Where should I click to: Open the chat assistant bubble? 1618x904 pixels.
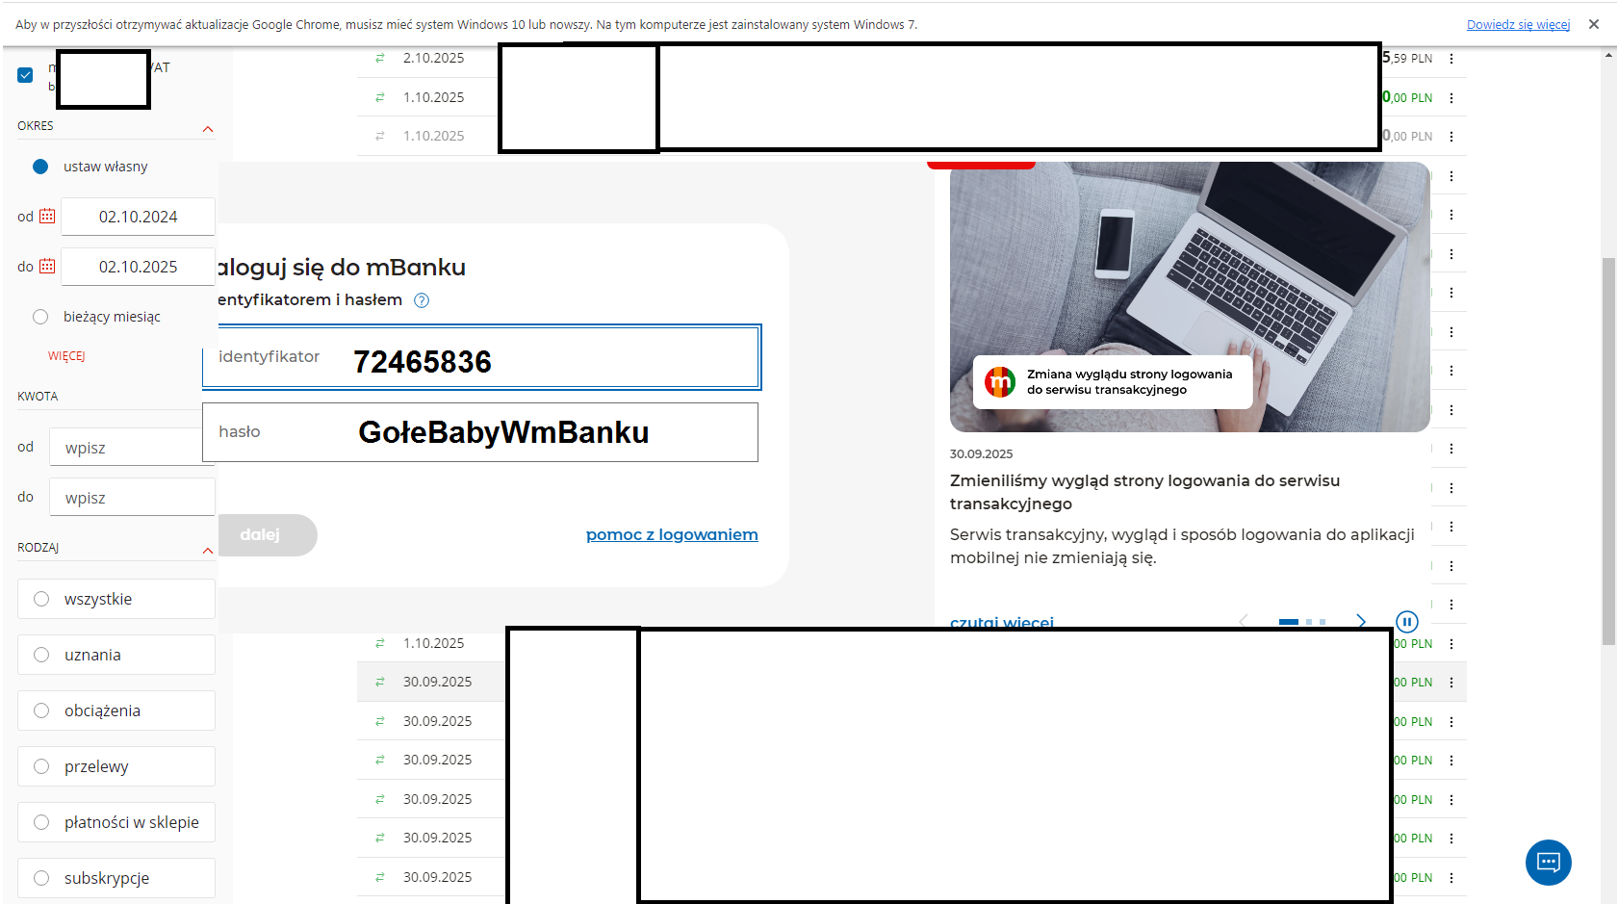click(x=1549, y=863)
